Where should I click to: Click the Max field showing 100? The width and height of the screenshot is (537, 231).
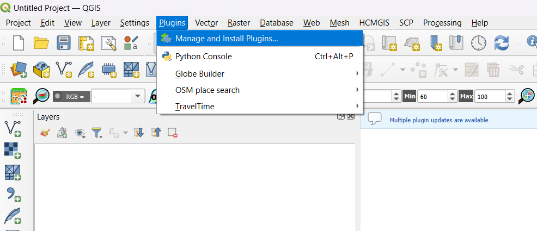tap(490, 97)
